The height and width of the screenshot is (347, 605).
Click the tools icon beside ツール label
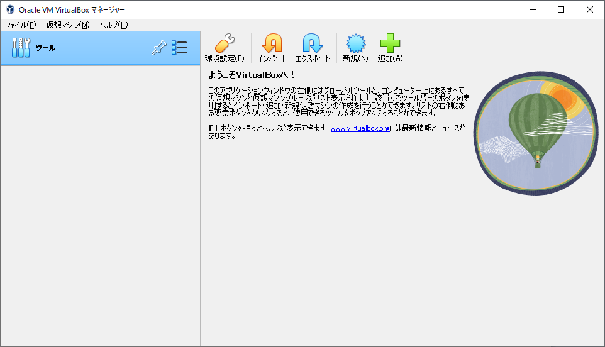pyautogui.click(x=21, y=48)
